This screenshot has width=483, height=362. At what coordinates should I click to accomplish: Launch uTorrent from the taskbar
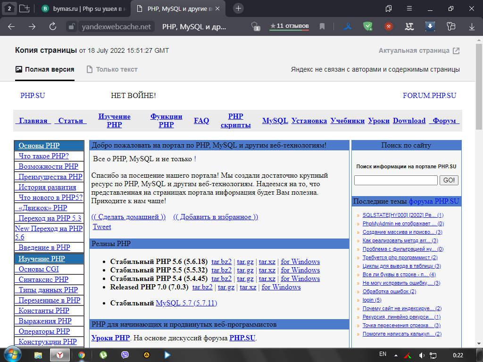(x=103, y=354)
